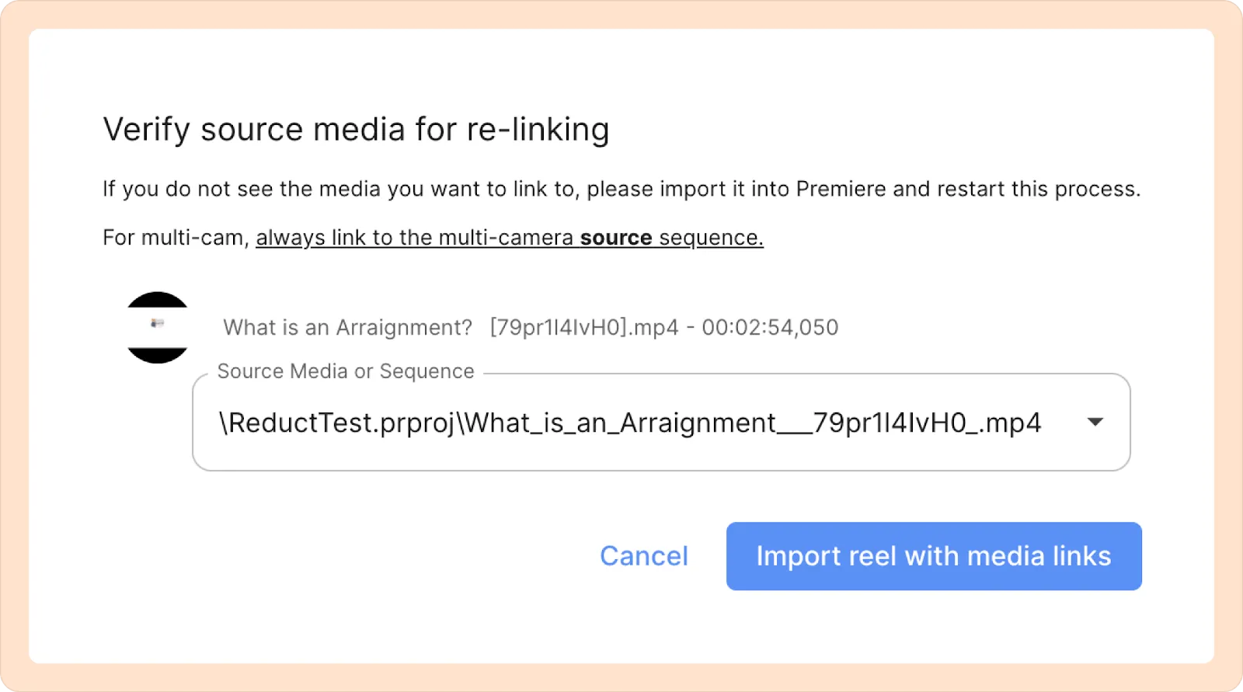The image size is (1243, 692).
Task: Click the "Verify source media for re-linking" heading
Action: [x=356, y=129]
